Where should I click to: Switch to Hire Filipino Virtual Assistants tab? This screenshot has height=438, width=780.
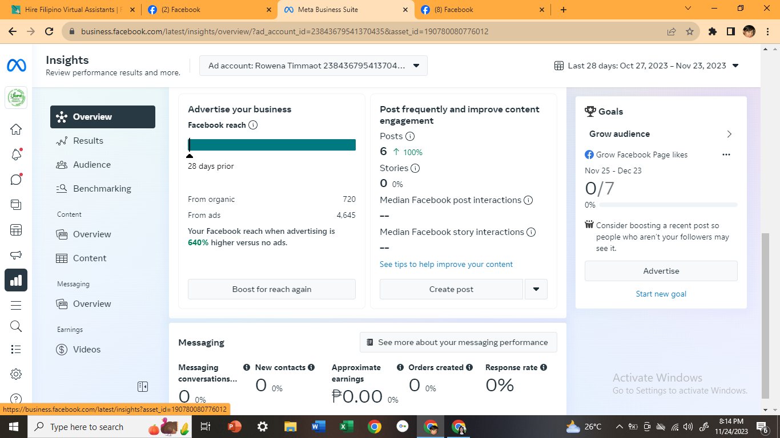(72, 10)
